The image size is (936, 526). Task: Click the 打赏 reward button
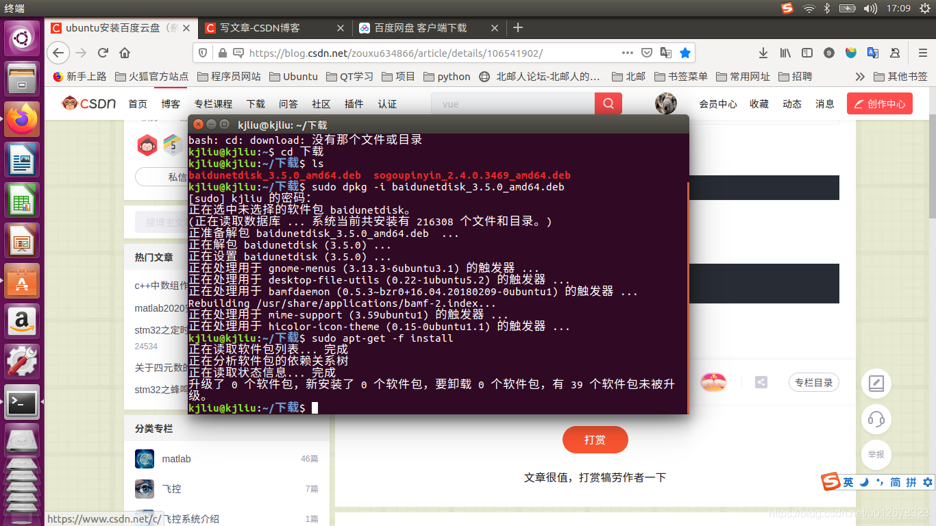pyautogui.click(x=595, y=440)
